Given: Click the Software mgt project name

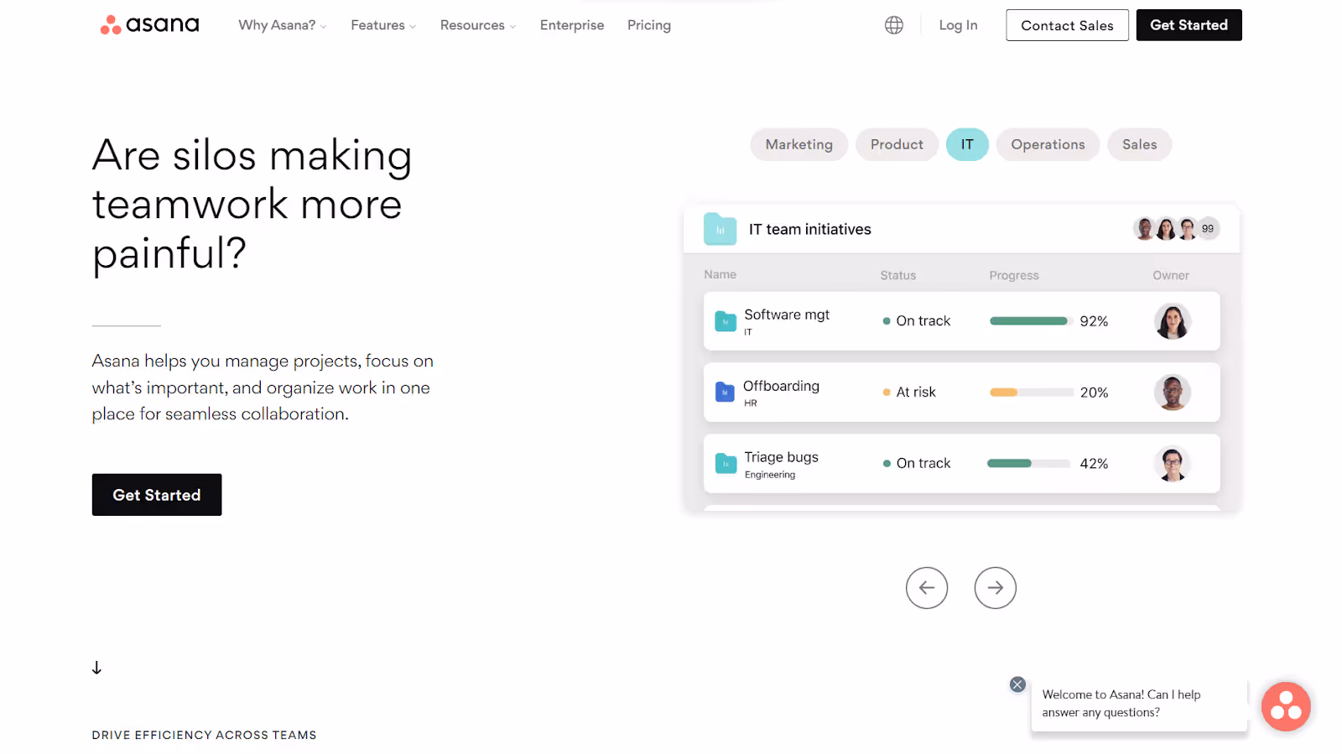Looking at the screenshot, I should [787, 315].
